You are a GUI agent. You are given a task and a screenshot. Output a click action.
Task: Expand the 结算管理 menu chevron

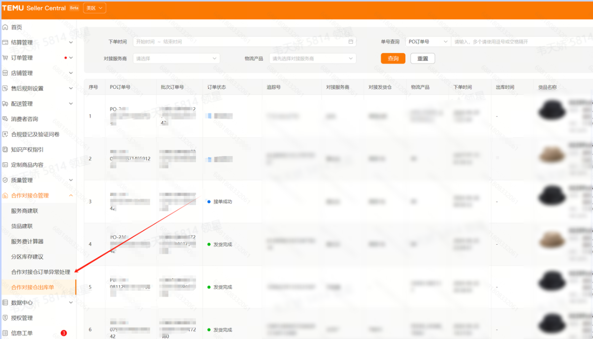(x=71, y=42)
